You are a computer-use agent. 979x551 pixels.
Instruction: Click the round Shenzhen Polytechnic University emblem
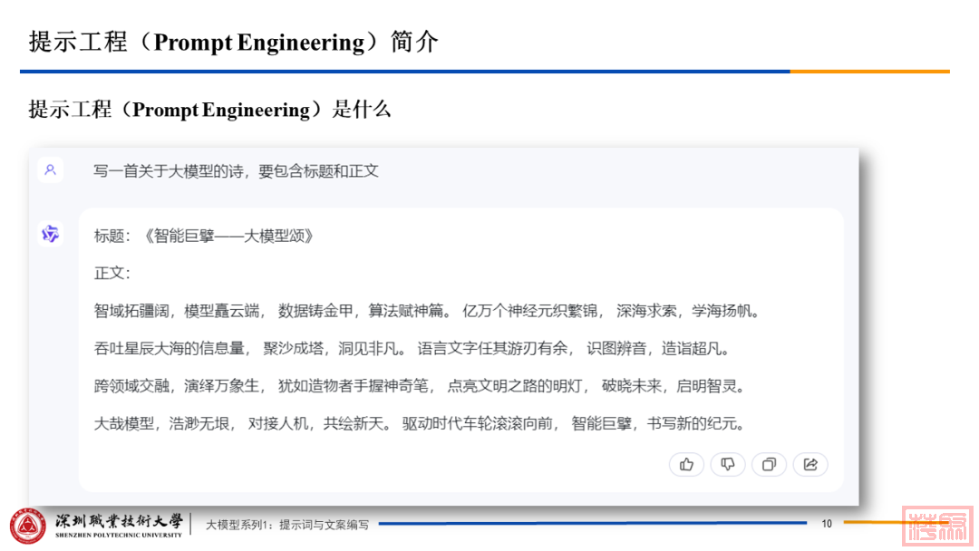(27, 526)
